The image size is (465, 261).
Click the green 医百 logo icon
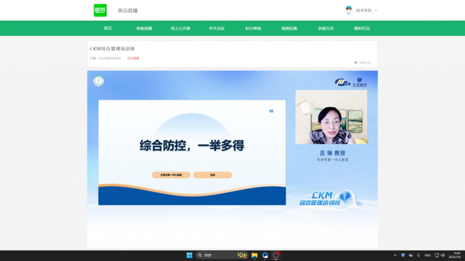tap(101, 10)
